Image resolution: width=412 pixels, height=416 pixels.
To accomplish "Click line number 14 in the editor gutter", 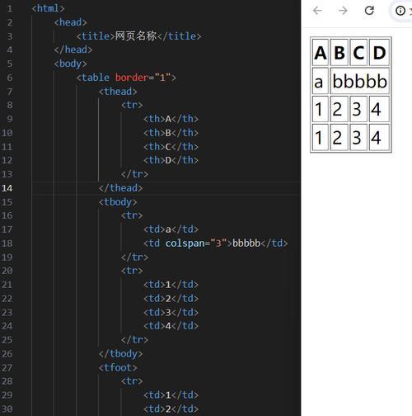I will coord(7,188).
